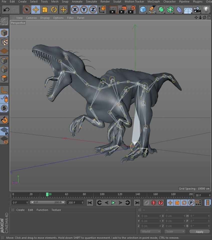Open viewport Display menu
The image size is (212, 240).
(x=45, y=18)
